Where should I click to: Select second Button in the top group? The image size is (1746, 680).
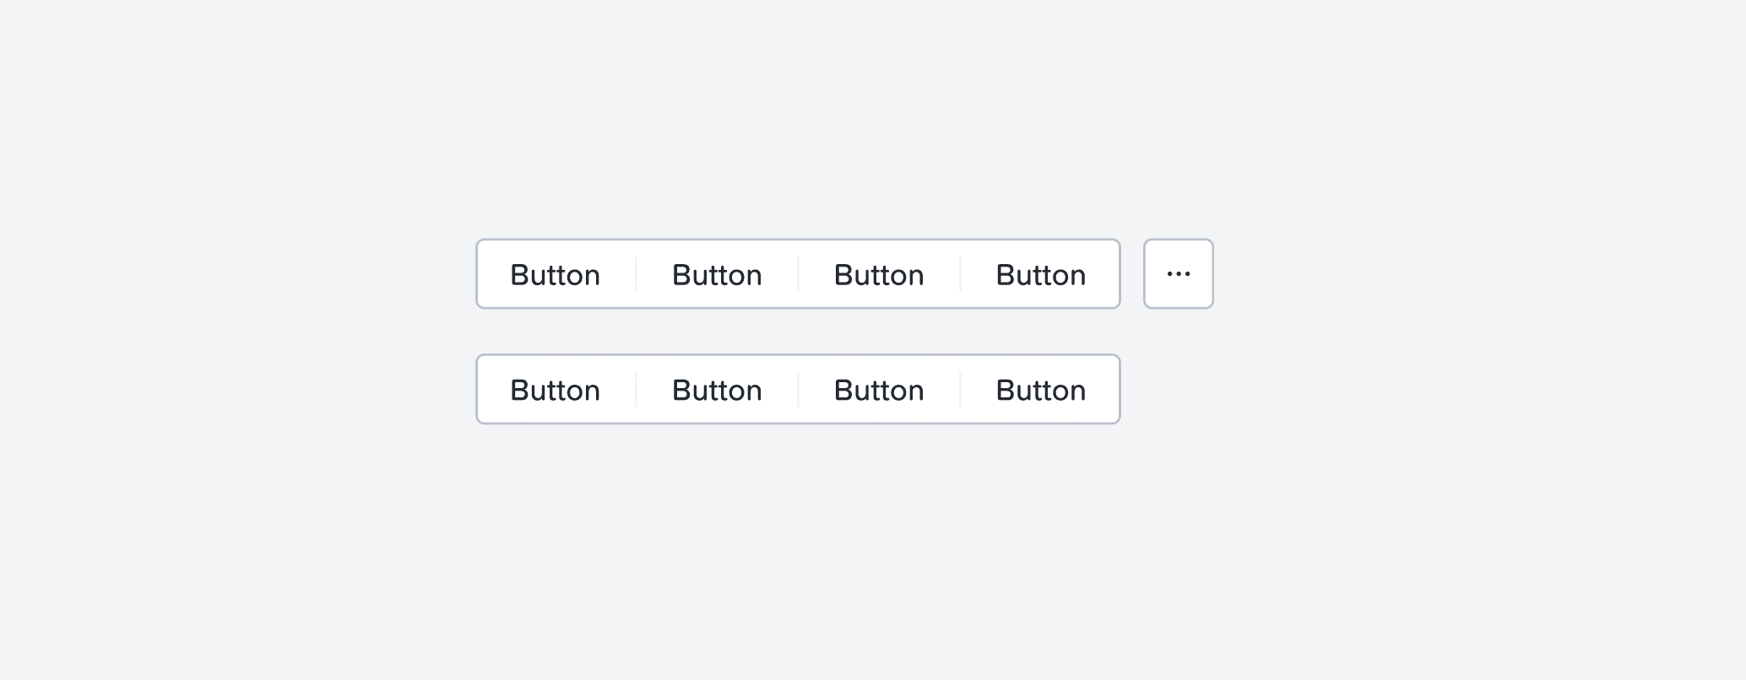click(717, 275)
